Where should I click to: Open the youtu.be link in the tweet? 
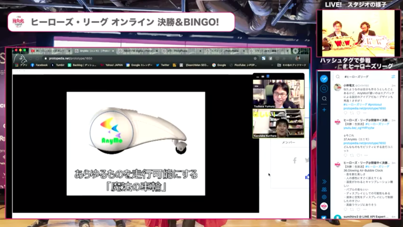coord(359,128)
